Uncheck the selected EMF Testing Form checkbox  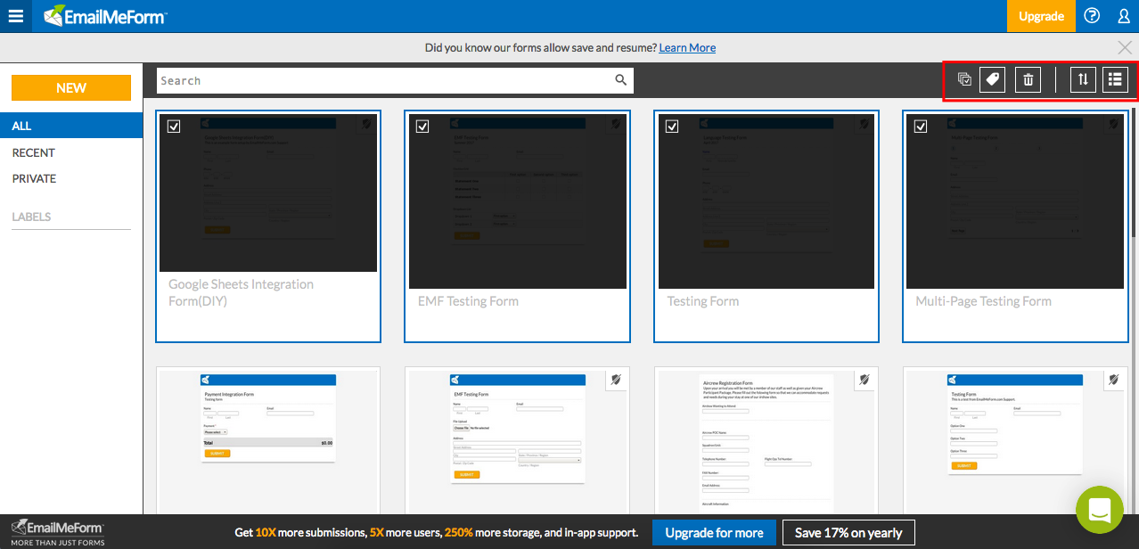click(x=422, y=127)
